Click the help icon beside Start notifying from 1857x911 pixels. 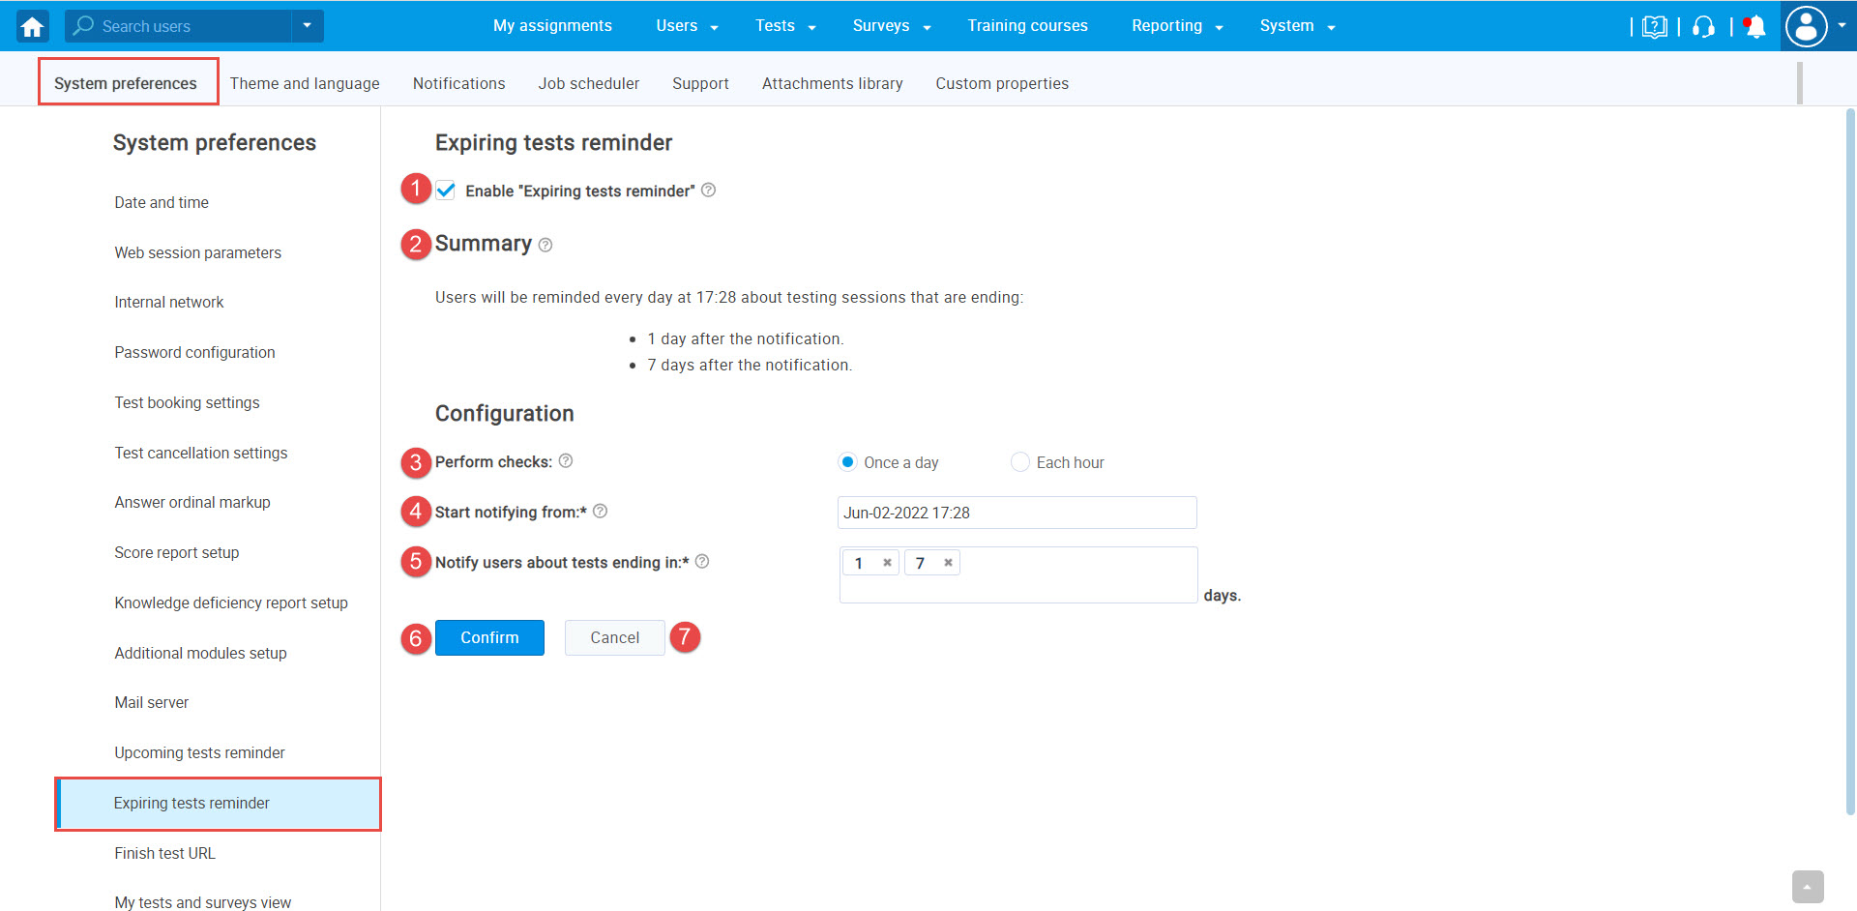(x=601, y=511)
